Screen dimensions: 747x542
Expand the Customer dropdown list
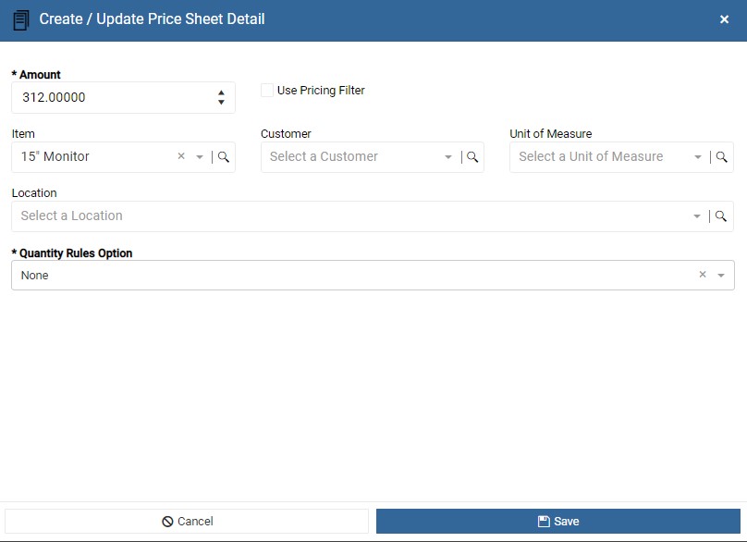point(448,157)
